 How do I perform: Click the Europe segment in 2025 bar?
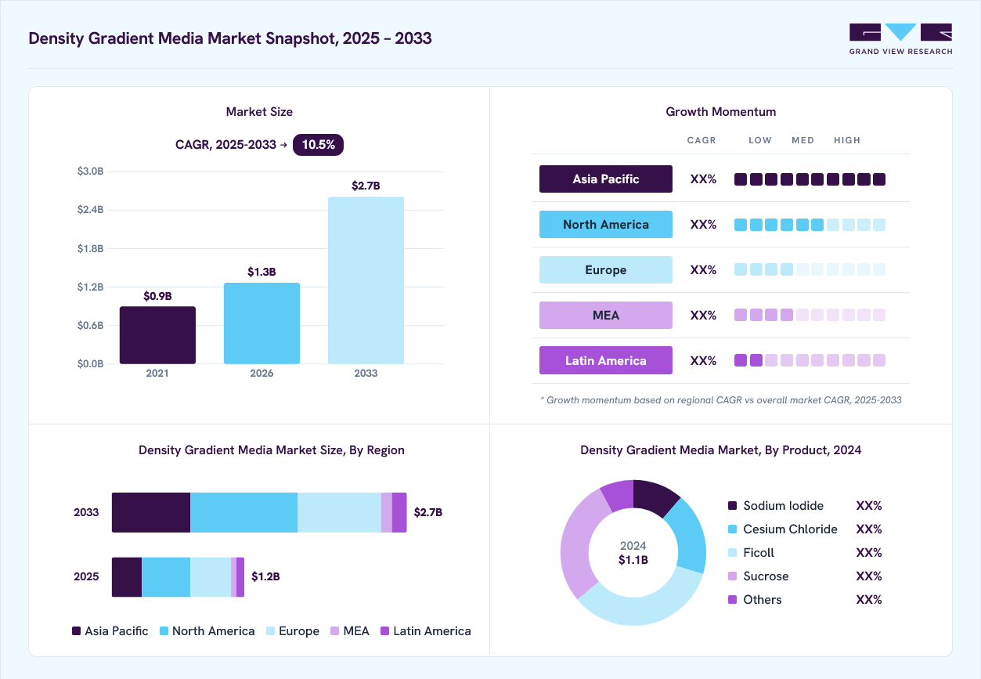click(211, 577)
